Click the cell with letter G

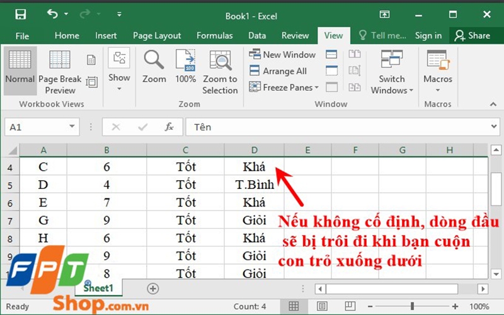43,220
